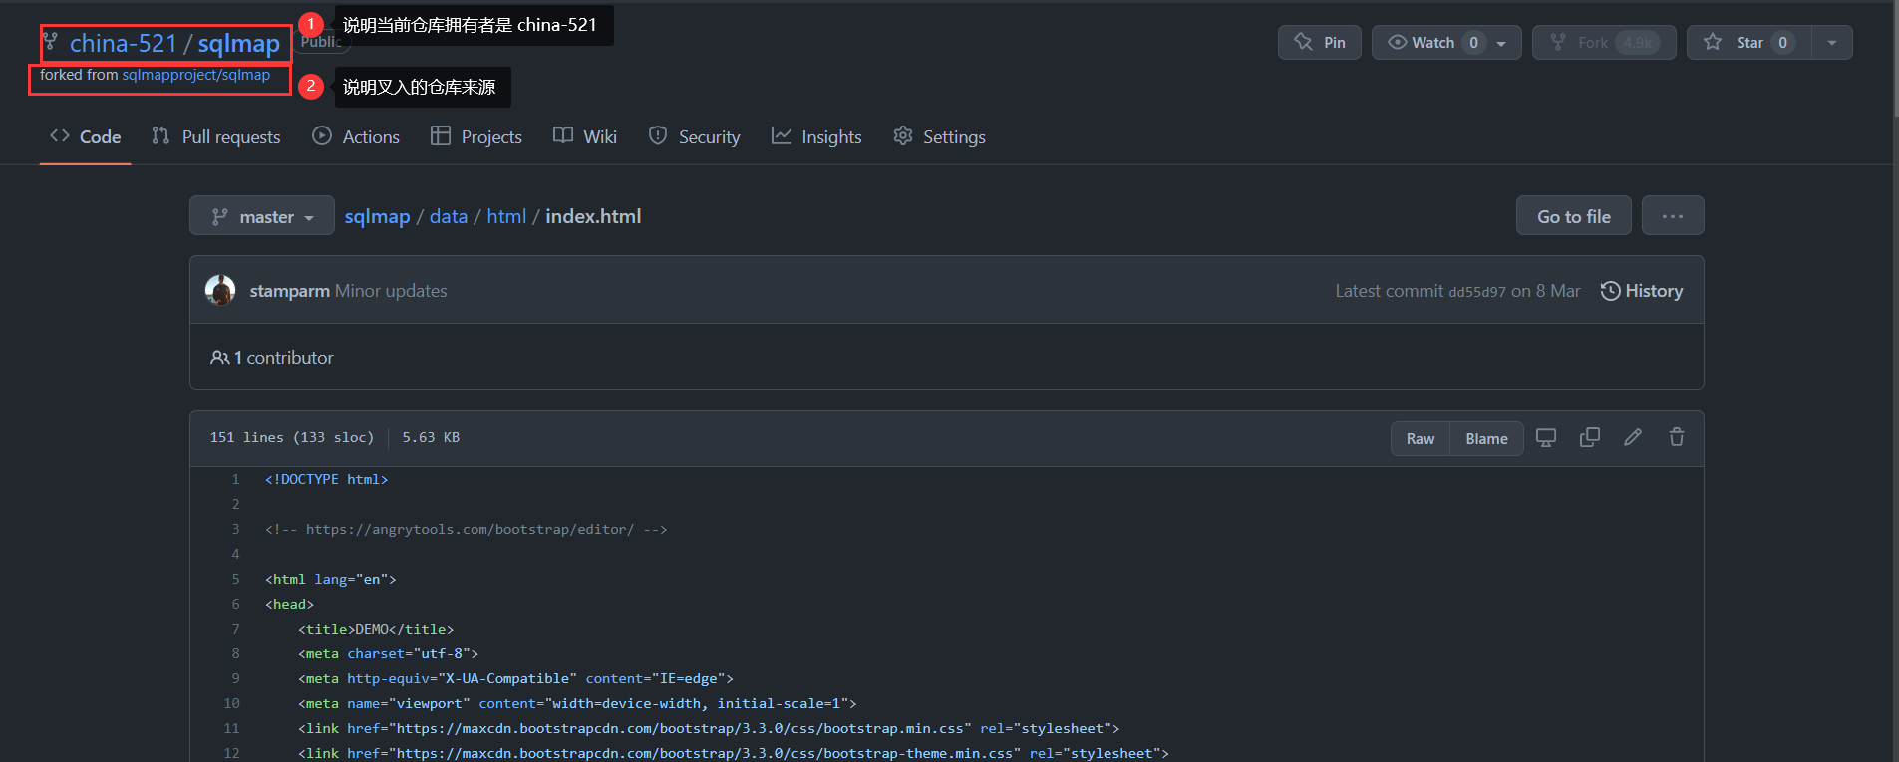Viewport: 1899px width, 762px height.
Task: Open the Security tab
Action: tap(694, 137)
